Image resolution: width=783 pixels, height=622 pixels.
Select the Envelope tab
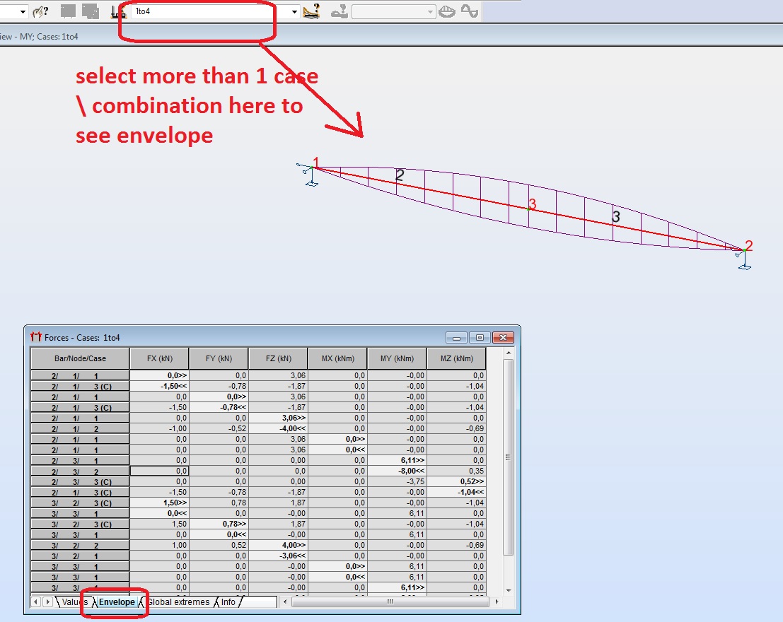point(116,602)
